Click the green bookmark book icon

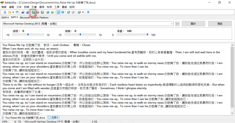68,12
